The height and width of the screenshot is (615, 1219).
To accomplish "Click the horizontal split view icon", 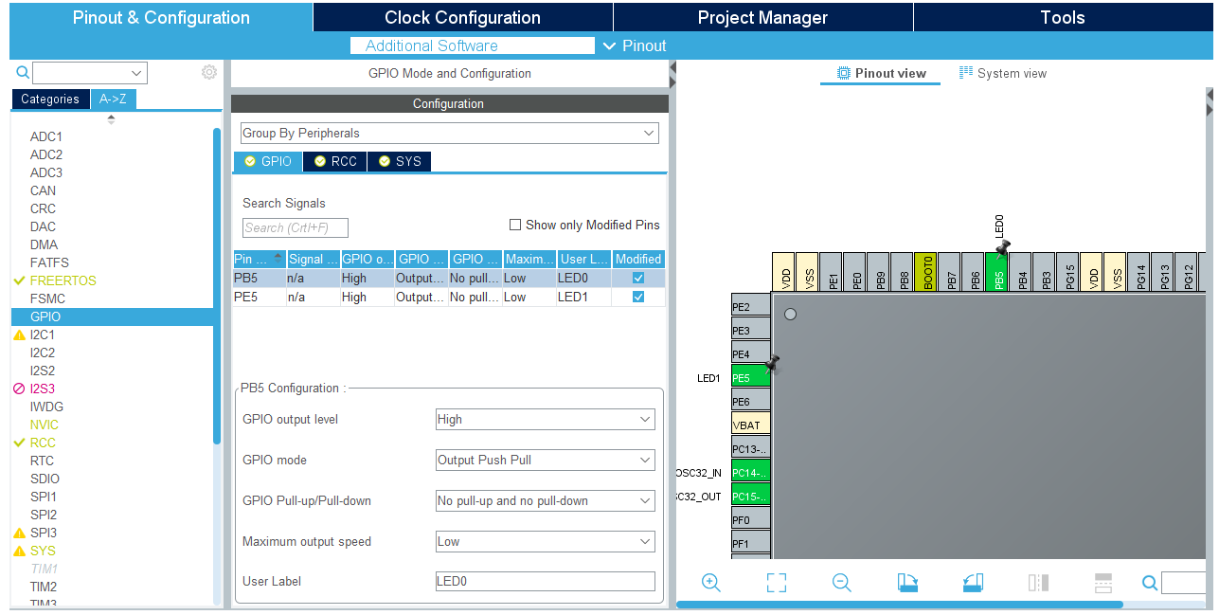I will pos(1103,583).
